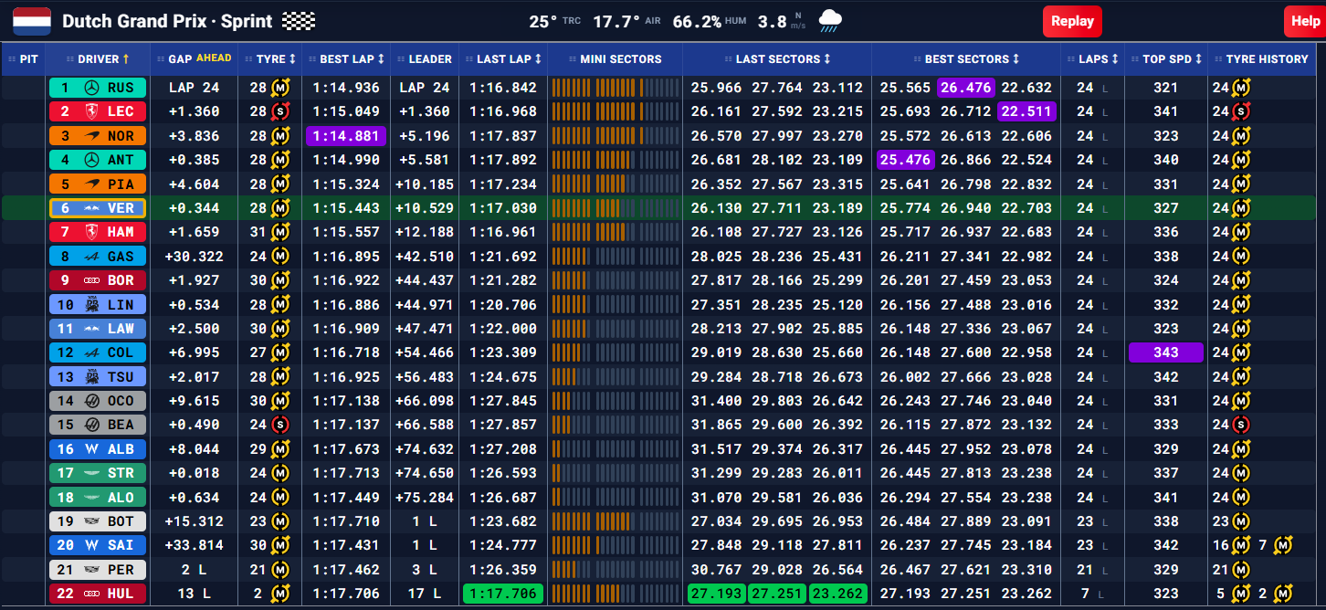This screenshot has width=1326, height=610.
Task: Click the Red Bull logo on VER badge
Action: point(91,208)
